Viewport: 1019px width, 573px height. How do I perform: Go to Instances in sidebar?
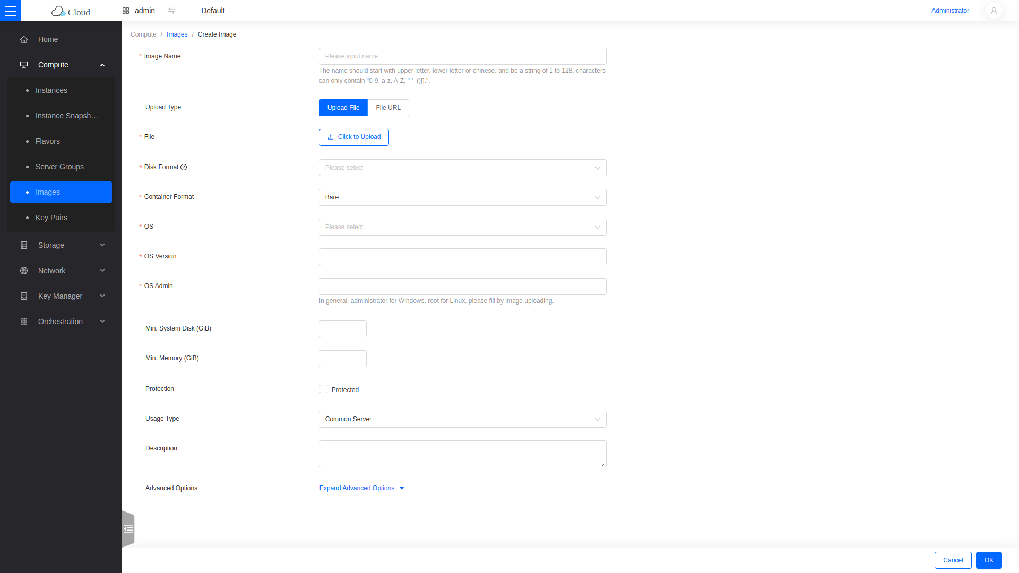tap(61, 90)
